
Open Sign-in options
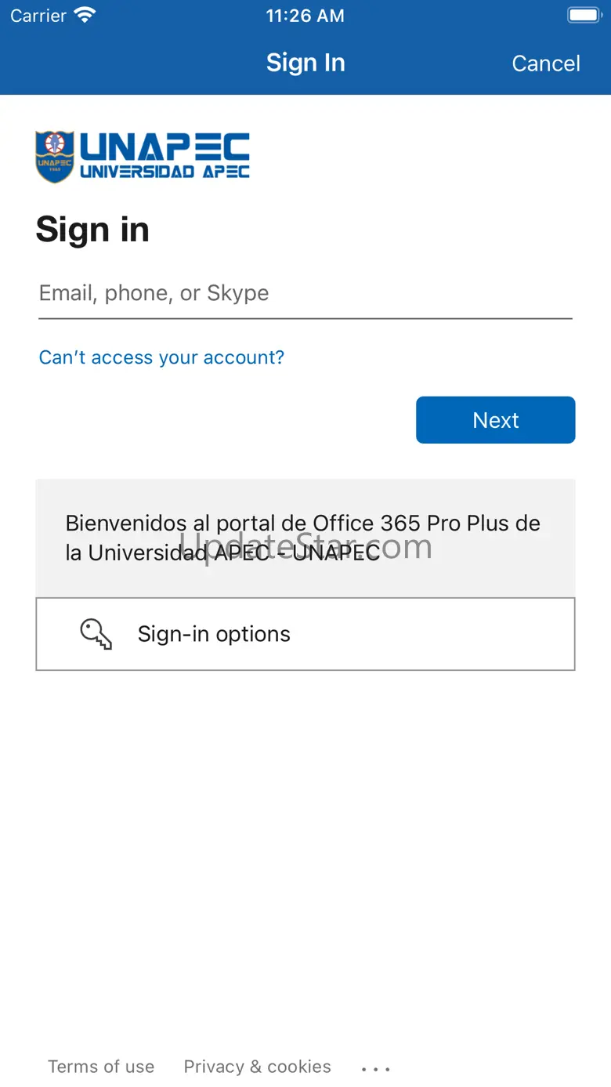point(305,634)
